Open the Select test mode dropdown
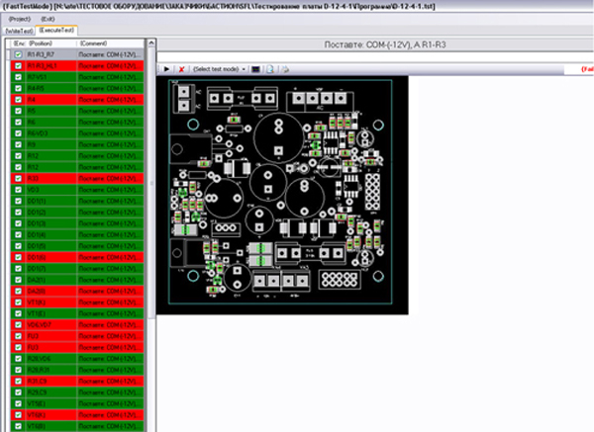 pyautogui.click(x=219, y=69)
